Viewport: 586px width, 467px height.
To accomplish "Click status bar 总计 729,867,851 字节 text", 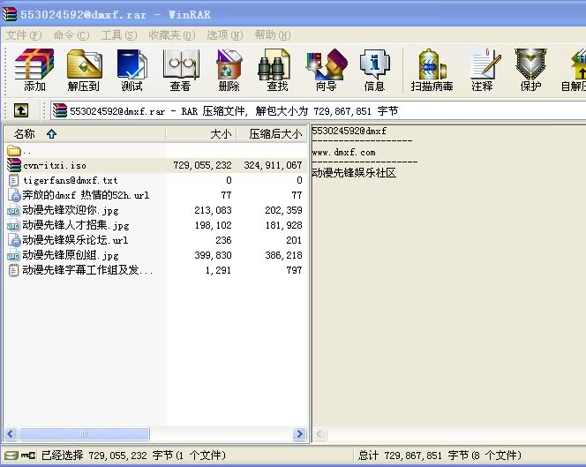I will [439, 456].
